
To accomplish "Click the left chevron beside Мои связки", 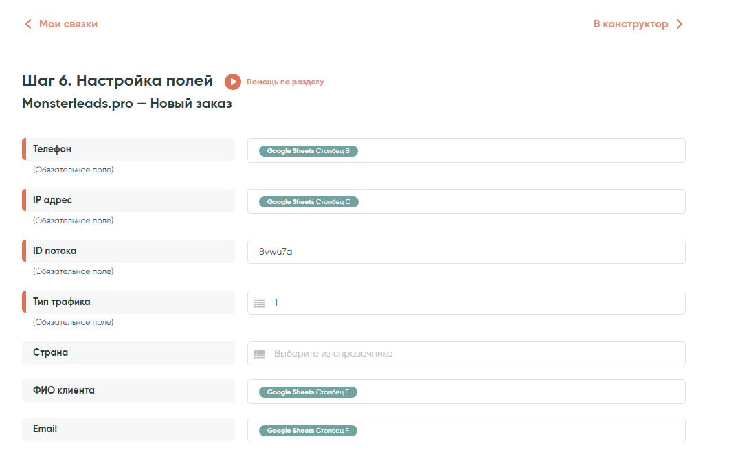I will (x=28, y=24).
